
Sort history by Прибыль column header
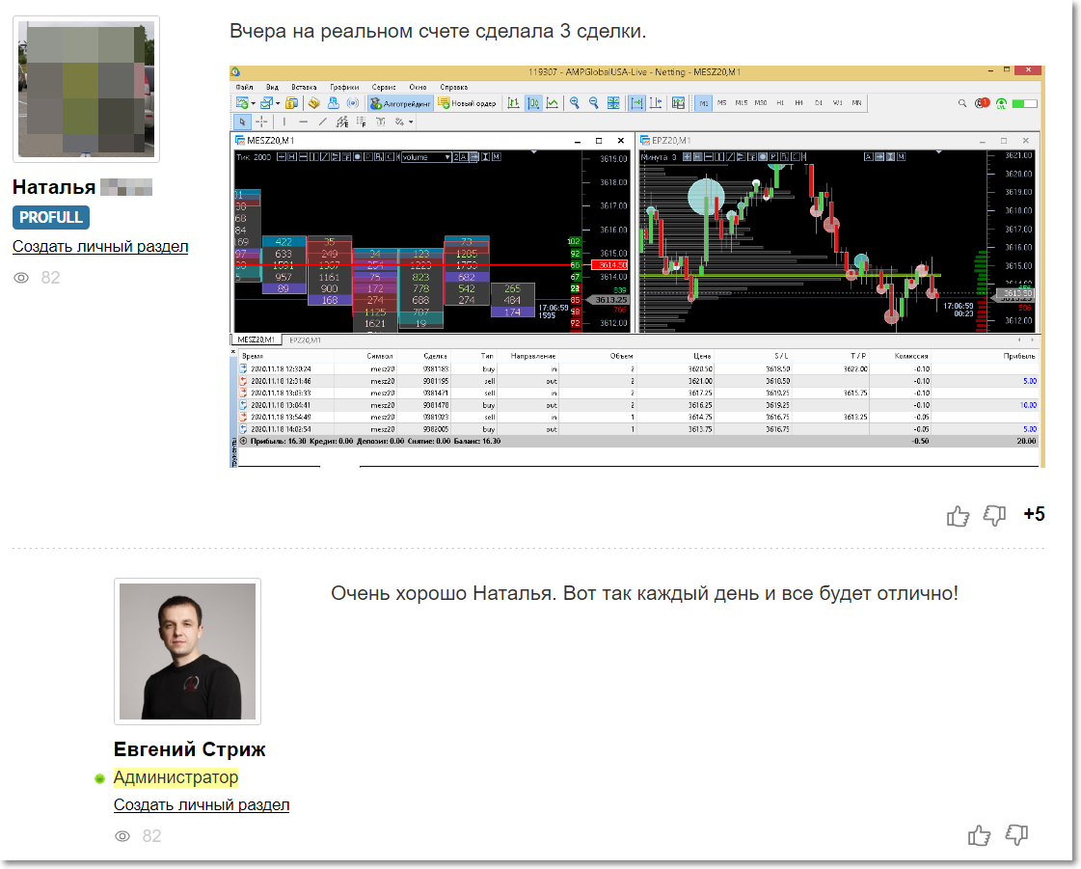click(x=1019, y=356)
